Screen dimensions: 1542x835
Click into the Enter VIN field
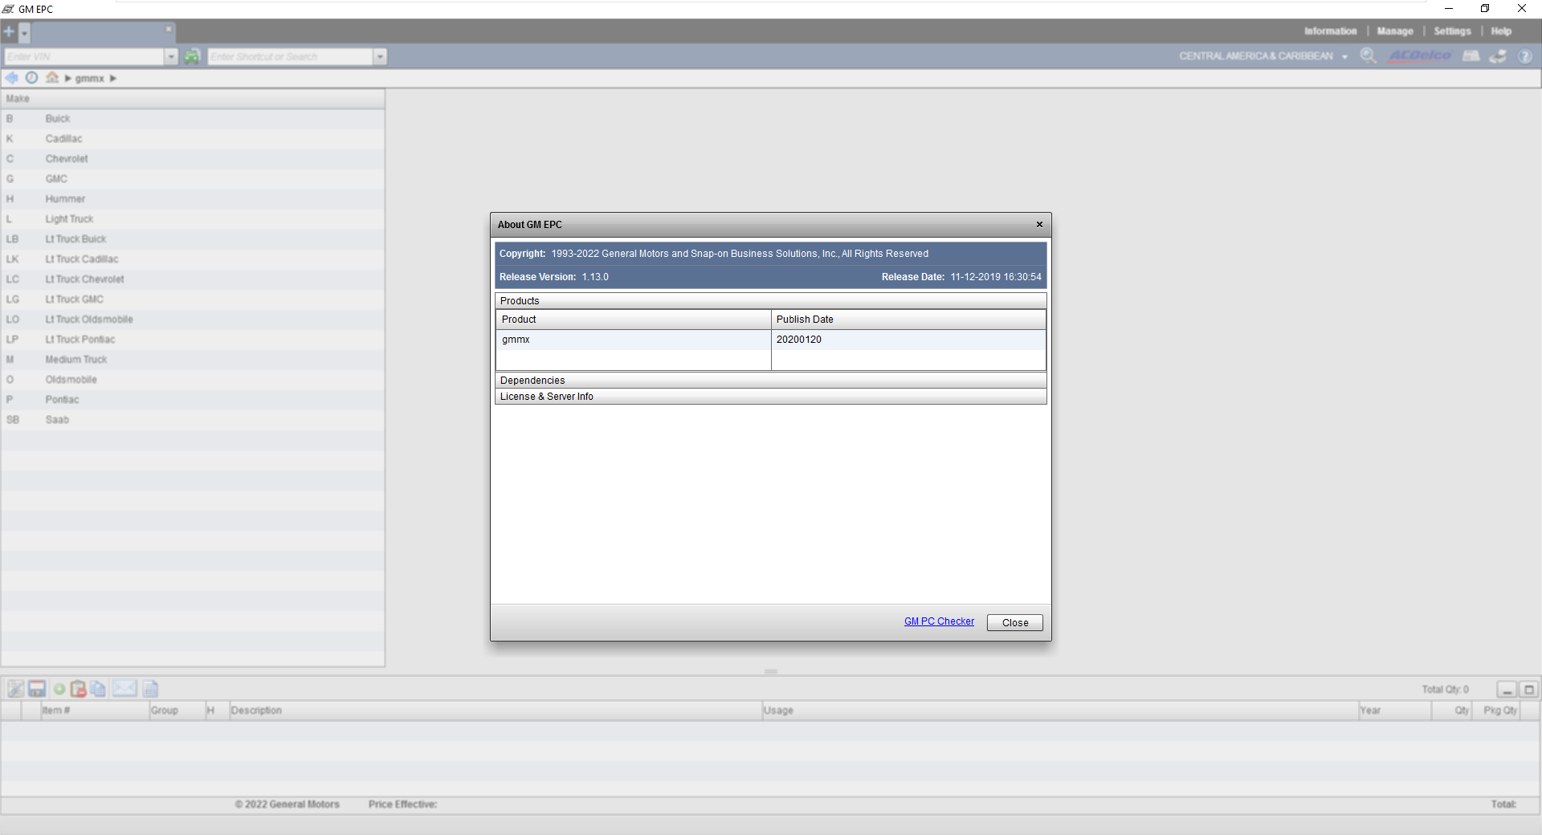(x=84, y=56)
